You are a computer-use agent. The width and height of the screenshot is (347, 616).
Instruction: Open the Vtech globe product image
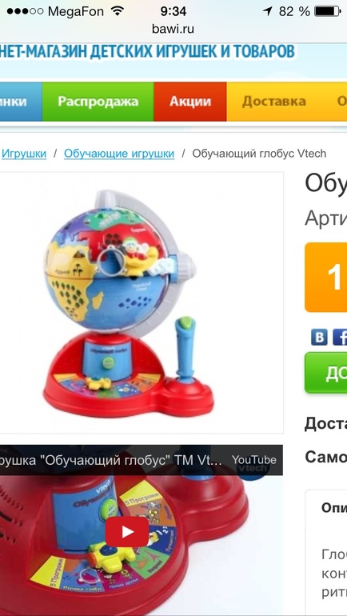(x=142, y=302)
